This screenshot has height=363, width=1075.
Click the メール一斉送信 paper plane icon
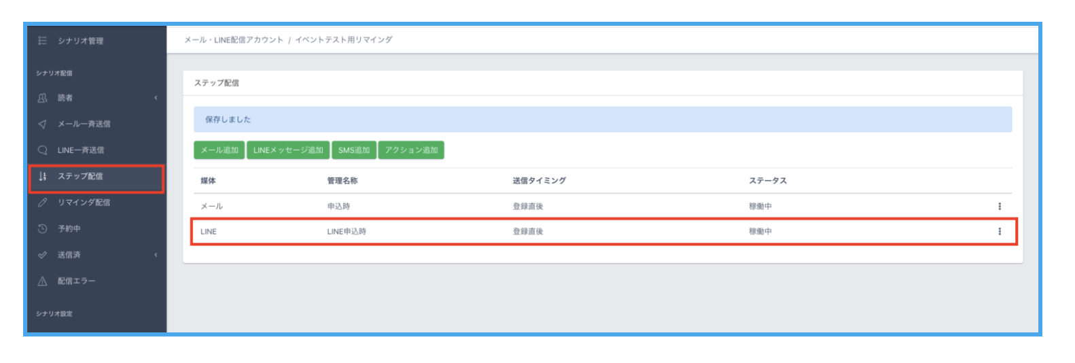[x=42, y=124]
